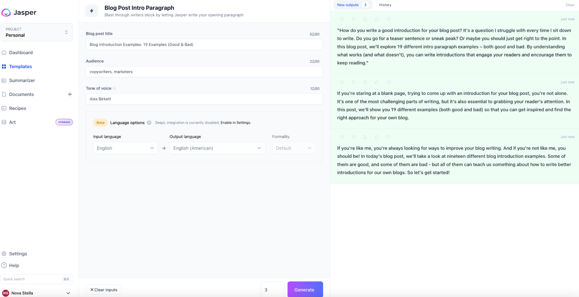Open Summarizer from the sidebar menu

22,80
